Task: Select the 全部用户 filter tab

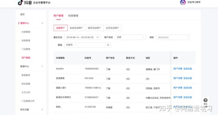Action: tap(61, 28)
